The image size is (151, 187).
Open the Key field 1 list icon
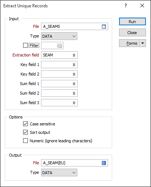point(74,65)
